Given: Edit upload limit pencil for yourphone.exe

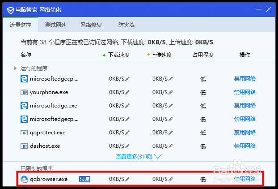Looking at the screenshot, I should (171, 92).
